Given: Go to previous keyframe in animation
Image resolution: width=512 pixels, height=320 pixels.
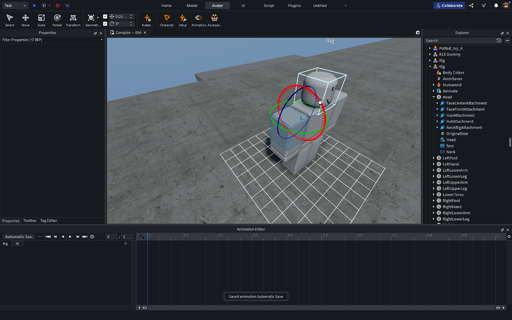Looking at the screenshot, I should (55, 236).
